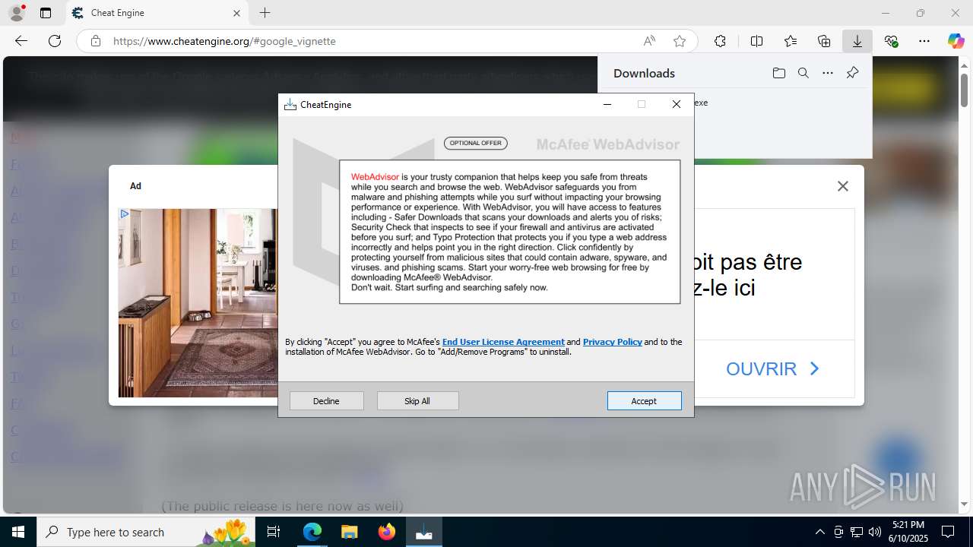Open the downloads folder from Downloads panel
The height and width of the screenshot is (547, 973).
pos(779,73)
